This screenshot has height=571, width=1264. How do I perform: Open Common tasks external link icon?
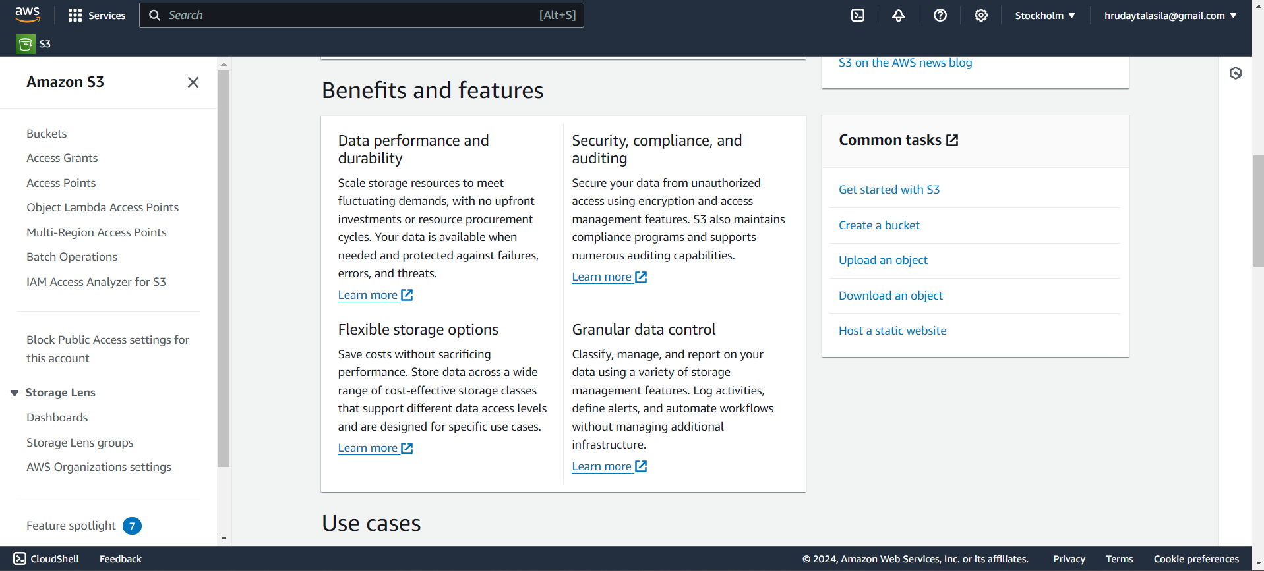pyautogui.click(x=952, y=140)
